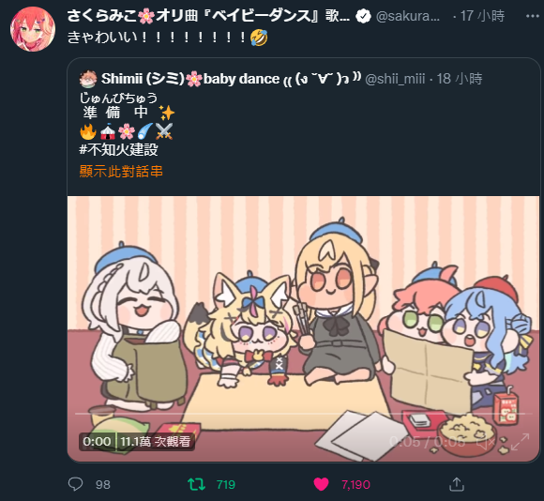Screen dimensions: 544x501
Task: Unlike the tweet with pink heart
Action: pyautogui.click(x=321, y=484)
